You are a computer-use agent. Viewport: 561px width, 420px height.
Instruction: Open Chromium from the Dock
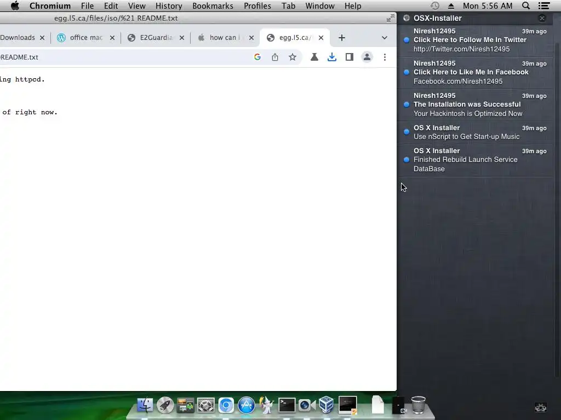[x=226, y=405]
